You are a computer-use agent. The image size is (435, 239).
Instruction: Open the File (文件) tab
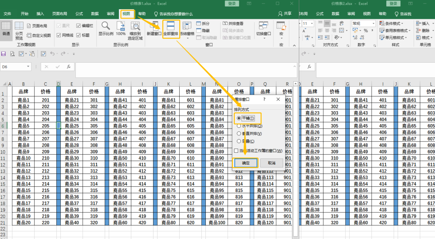tap(8, 14)
